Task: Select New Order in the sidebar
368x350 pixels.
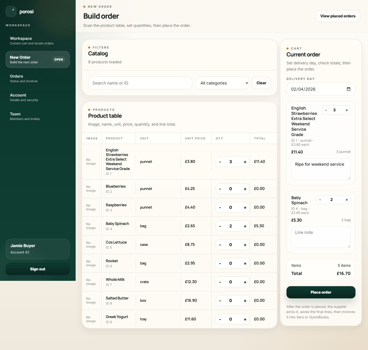Action: pos(38,59)
